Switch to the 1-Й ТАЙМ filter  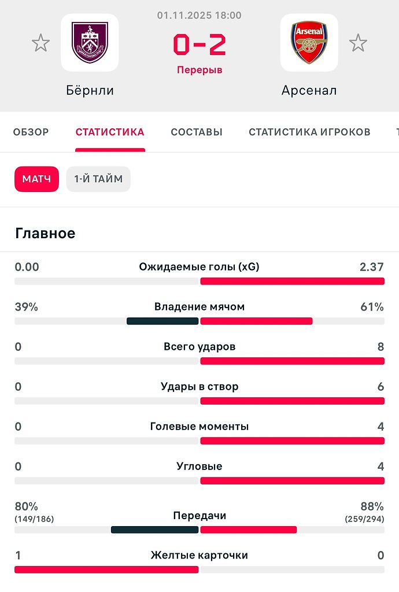coord(98,179)
